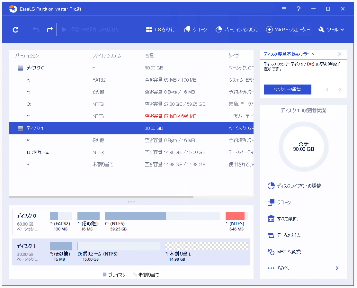The height and width of the screenshot is (288, 357).
Task: Click the horizontal scrollbar of partition list
Action: pyautogui.click(x=101, y=197)
